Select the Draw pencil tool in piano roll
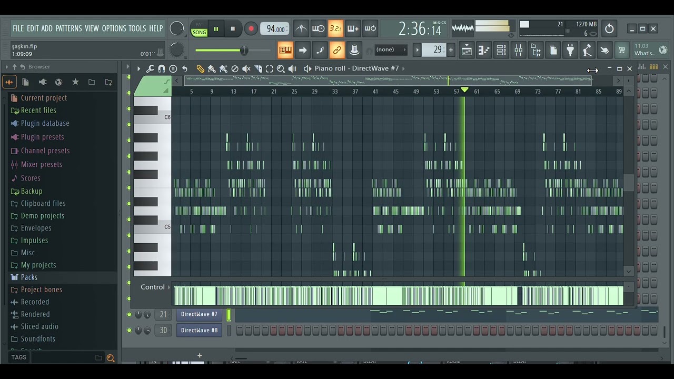Image resolution: width=674 pixels, height=379 pixels. click(201, 68)
